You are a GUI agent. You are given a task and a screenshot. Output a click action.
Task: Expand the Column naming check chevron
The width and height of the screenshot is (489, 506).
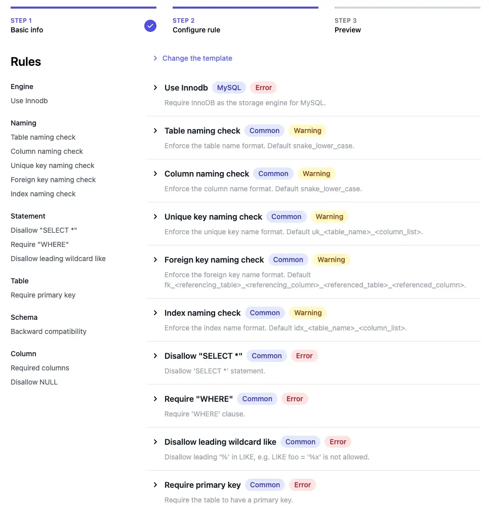click(155, 174)
